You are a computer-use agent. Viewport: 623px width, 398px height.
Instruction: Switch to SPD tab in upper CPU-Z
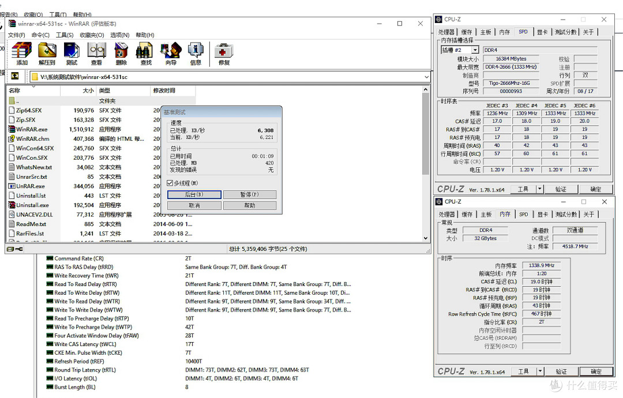523,32
